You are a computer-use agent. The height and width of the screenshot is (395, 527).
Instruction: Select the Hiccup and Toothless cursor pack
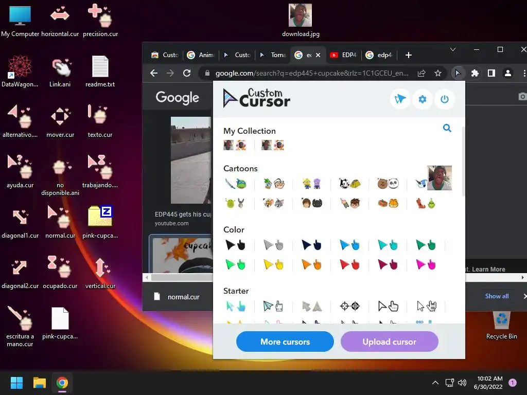pos(311,203)
